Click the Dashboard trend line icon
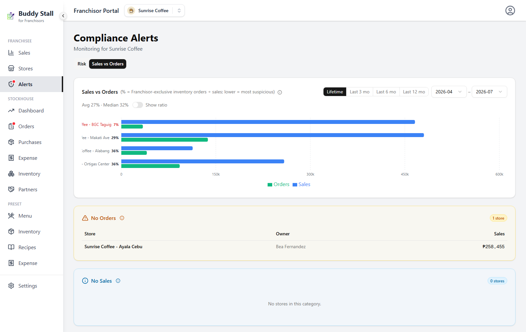This screenshot has height=332, width=526. (11, 110)
